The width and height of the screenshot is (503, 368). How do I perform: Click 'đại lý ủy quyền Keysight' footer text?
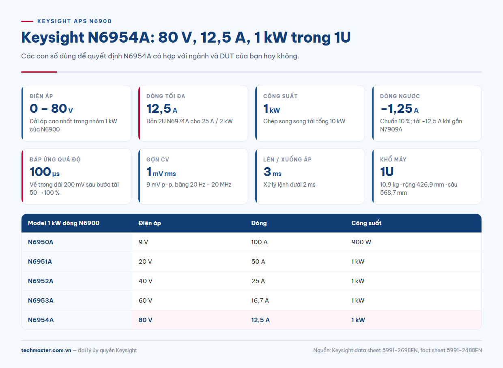point(107,350)
